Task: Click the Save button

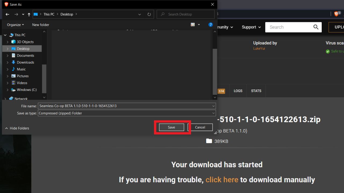Action: [x=171, y=127]
